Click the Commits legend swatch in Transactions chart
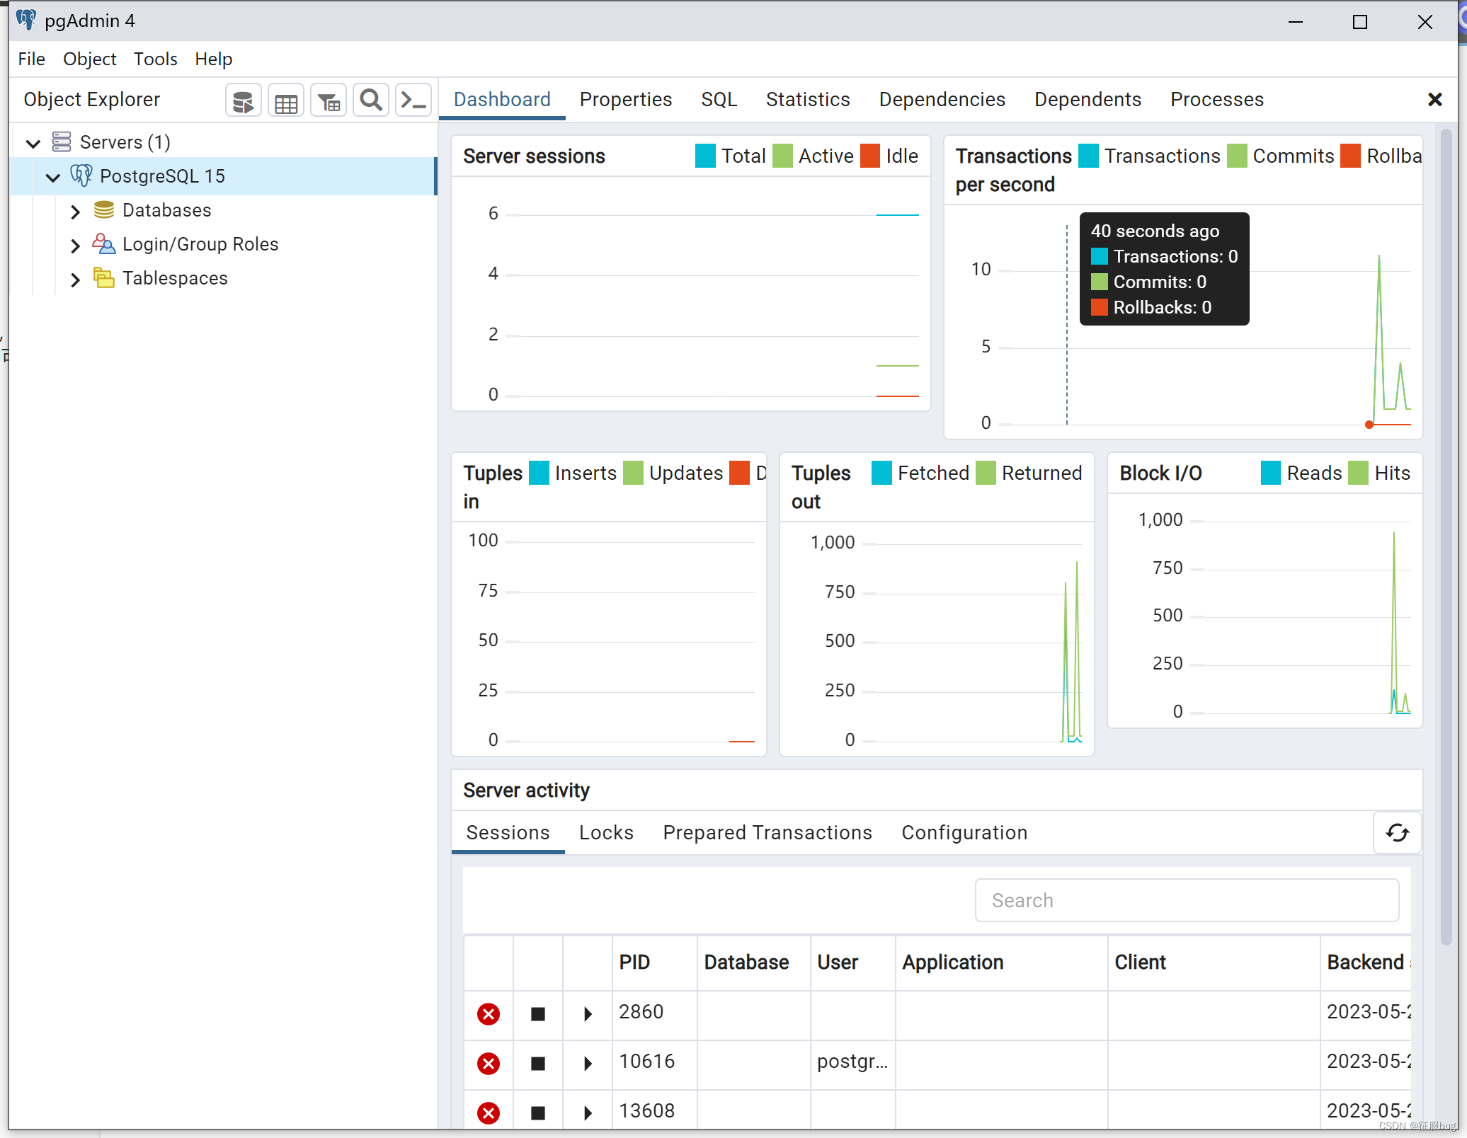The height and width of the screenshot is (1138, 1467). (1237, 156)
